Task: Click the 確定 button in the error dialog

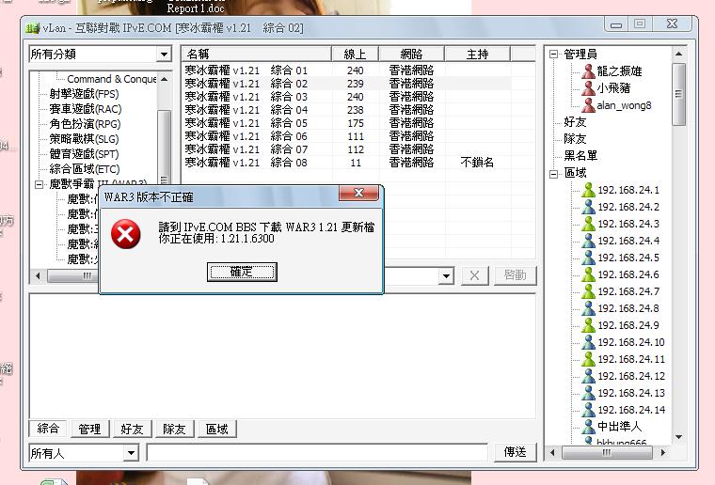Action: point(242,272)
